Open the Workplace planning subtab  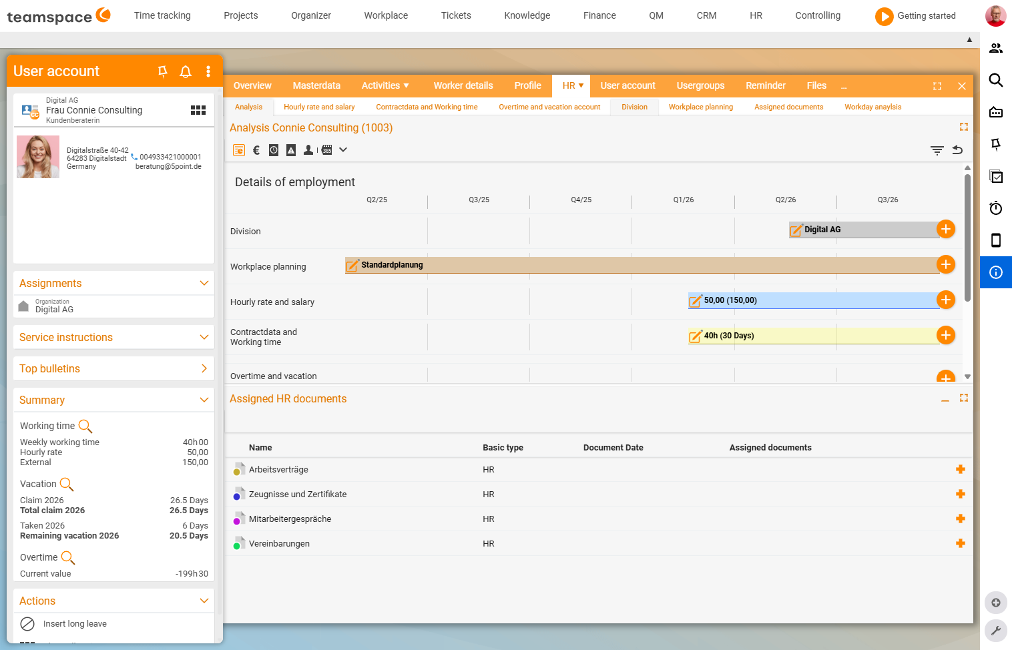click(701, 107)
